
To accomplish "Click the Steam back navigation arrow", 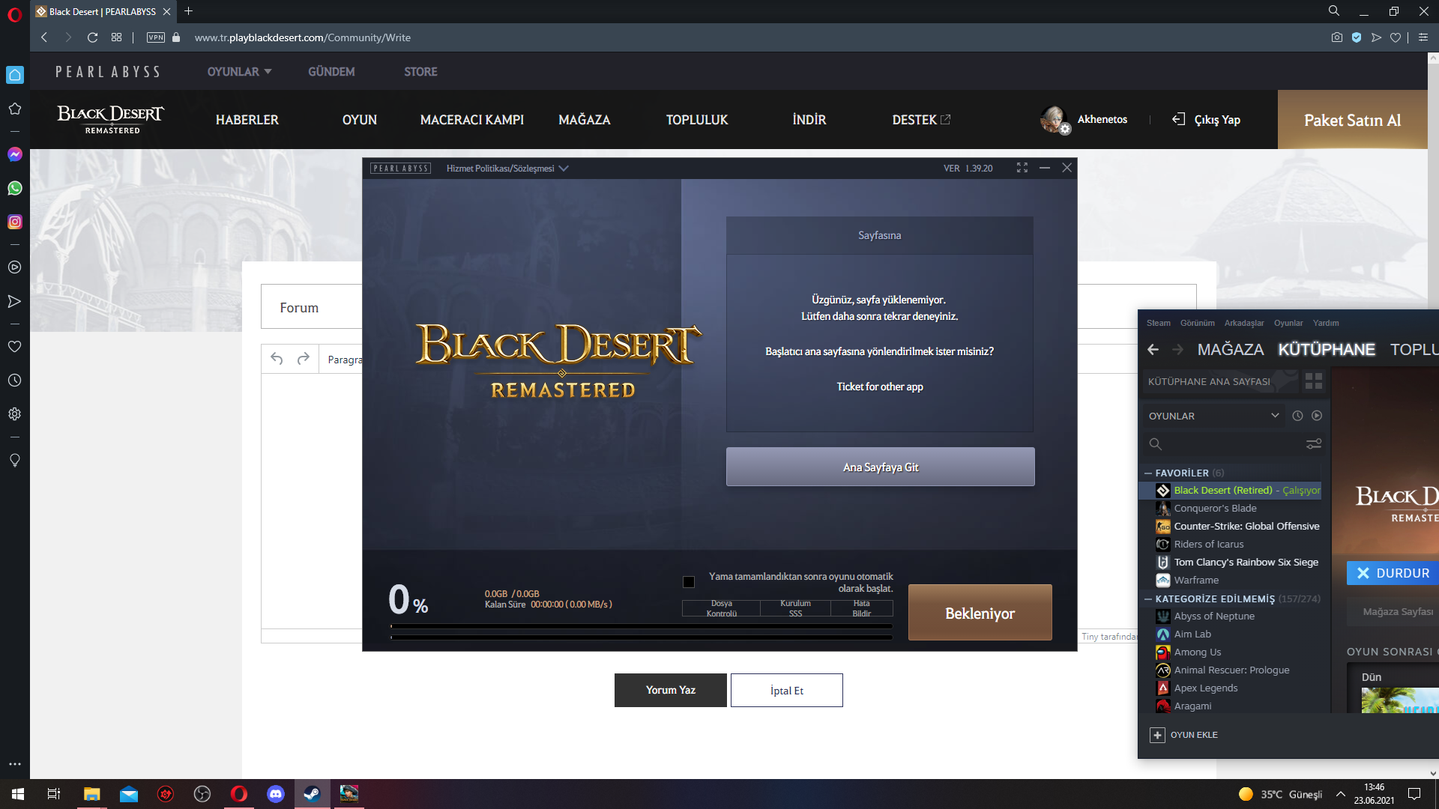I will point(1153,349).
